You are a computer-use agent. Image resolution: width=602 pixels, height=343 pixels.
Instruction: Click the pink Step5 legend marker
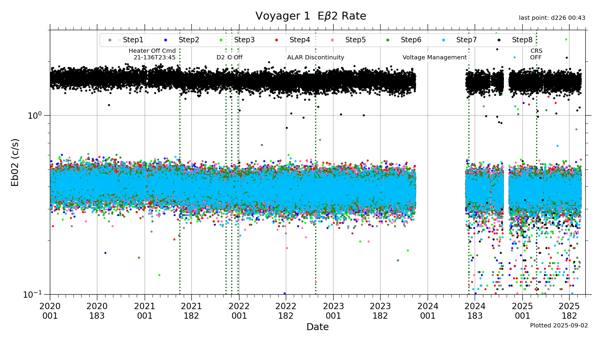(332, 40)
